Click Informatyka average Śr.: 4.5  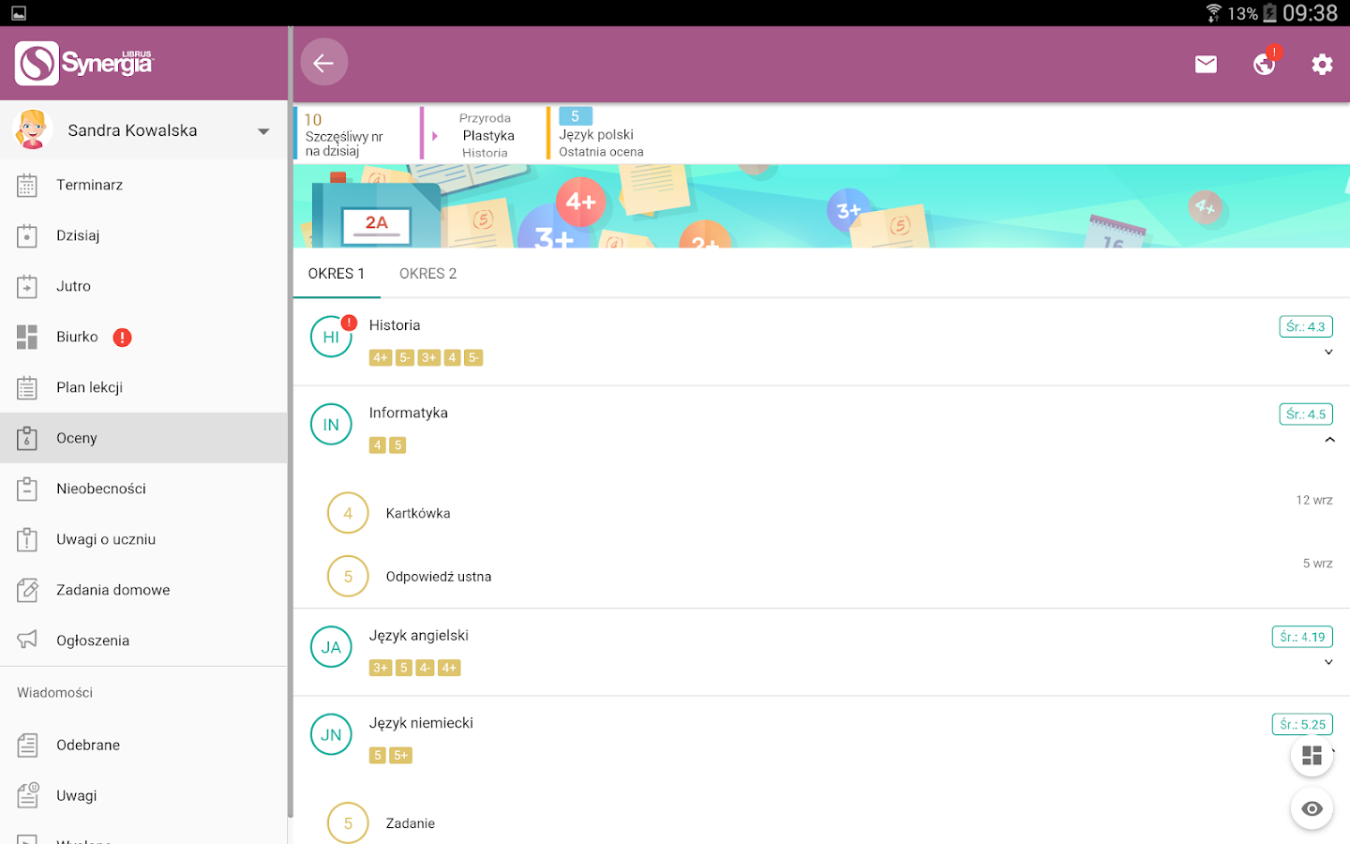coord(1306,414)
